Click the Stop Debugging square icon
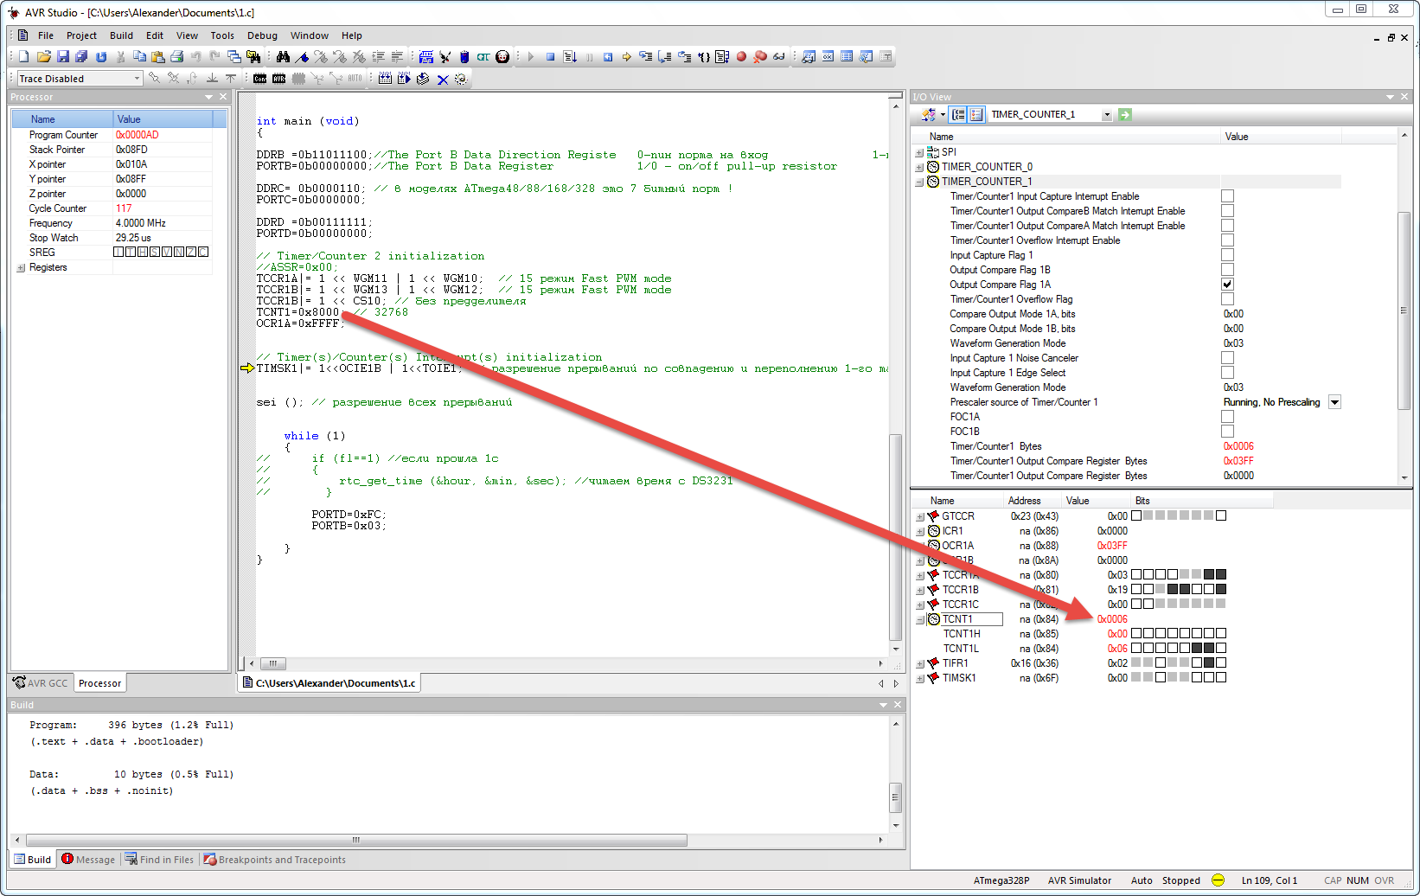This screenshot has width=1420, height=896. pyautogui.click(x=550, y=57)
